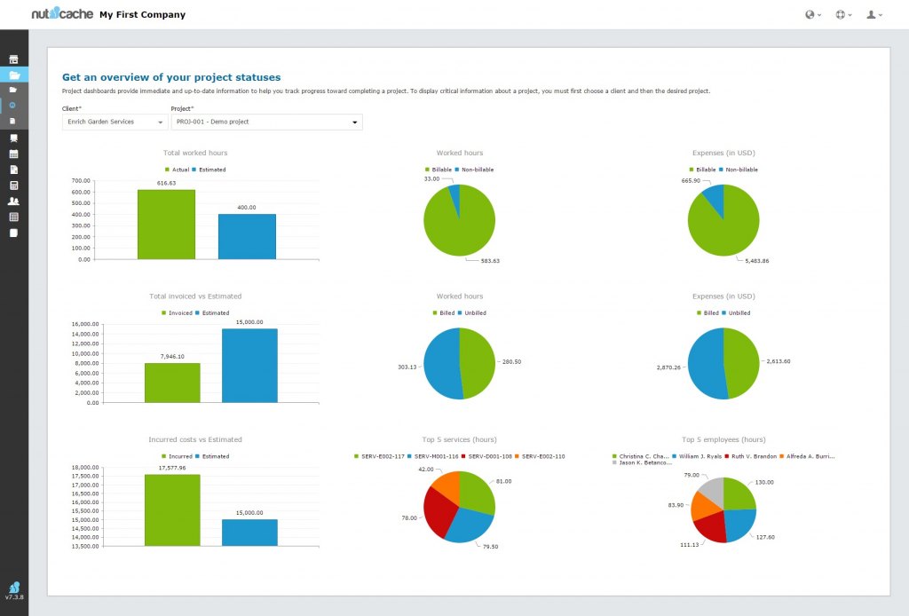The width and height of the screenshot is (909, 616).
Task: Open the storefront home icon in sidebar
Action: tap(13, 59)
